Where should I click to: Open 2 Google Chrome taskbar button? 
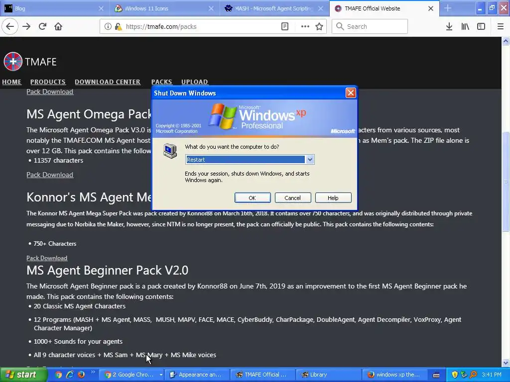click(131, 375)
